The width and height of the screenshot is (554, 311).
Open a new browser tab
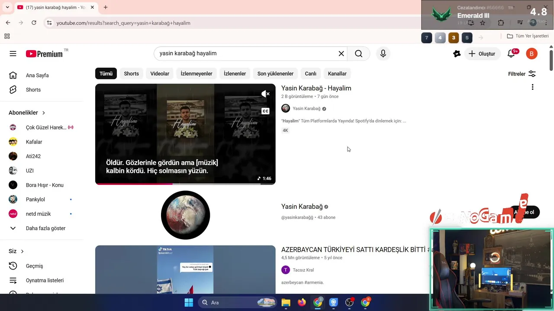click(106, 7)
